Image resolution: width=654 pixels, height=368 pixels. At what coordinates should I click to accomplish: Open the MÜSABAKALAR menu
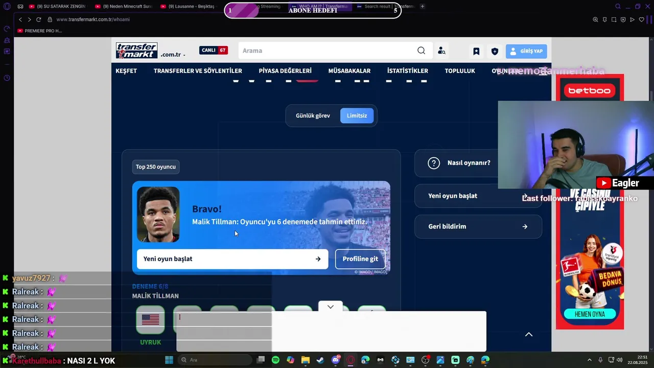click(x=349, y=71)
